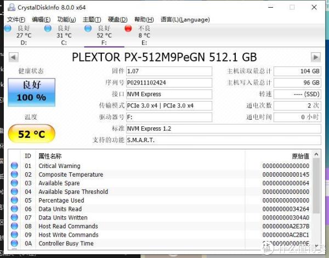Image resolution: width=329 pixels, height=258 pixels.
Task: Click the 52 °C temperature indicator
Action: [31, 134]
